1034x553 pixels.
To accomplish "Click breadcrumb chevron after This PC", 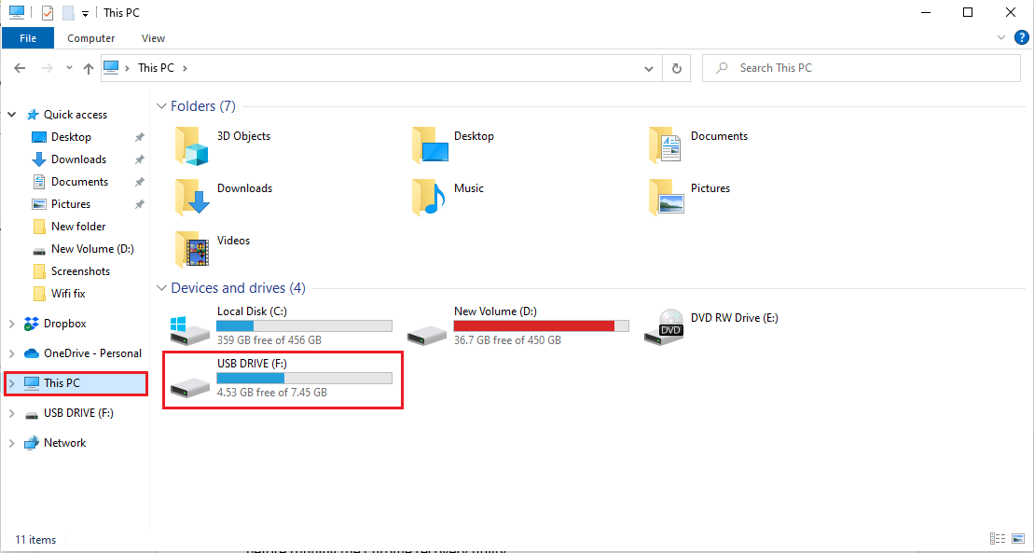I will 185,68.
